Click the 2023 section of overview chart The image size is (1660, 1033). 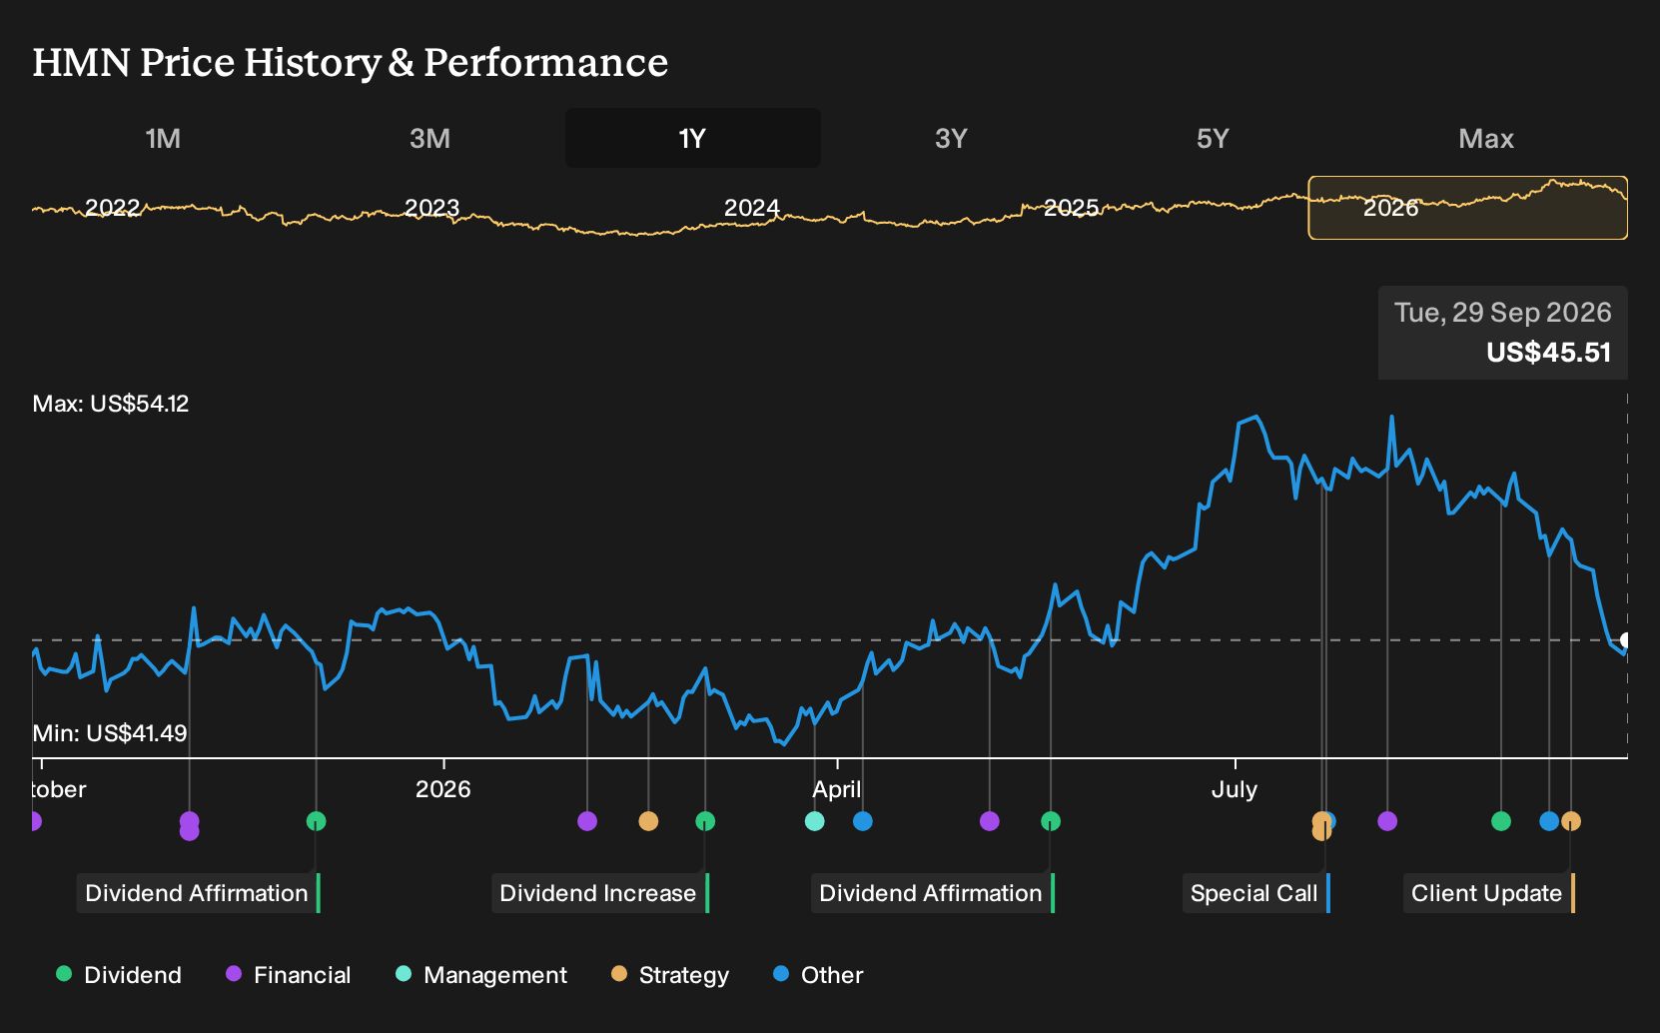pos(431,208)
